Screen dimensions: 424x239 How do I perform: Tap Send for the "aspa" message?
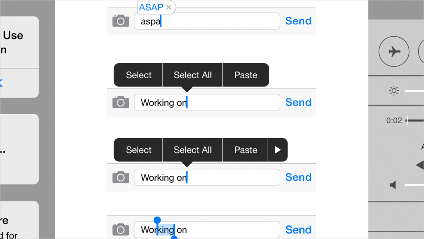click(298, 21)
